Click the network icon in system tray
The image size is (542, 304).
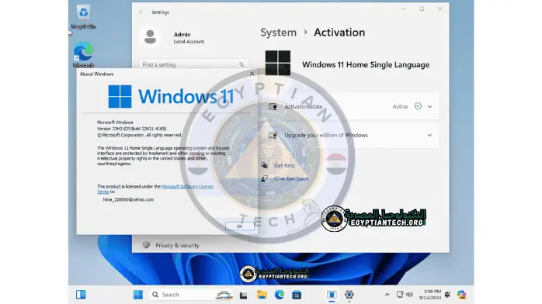[400, 295]
